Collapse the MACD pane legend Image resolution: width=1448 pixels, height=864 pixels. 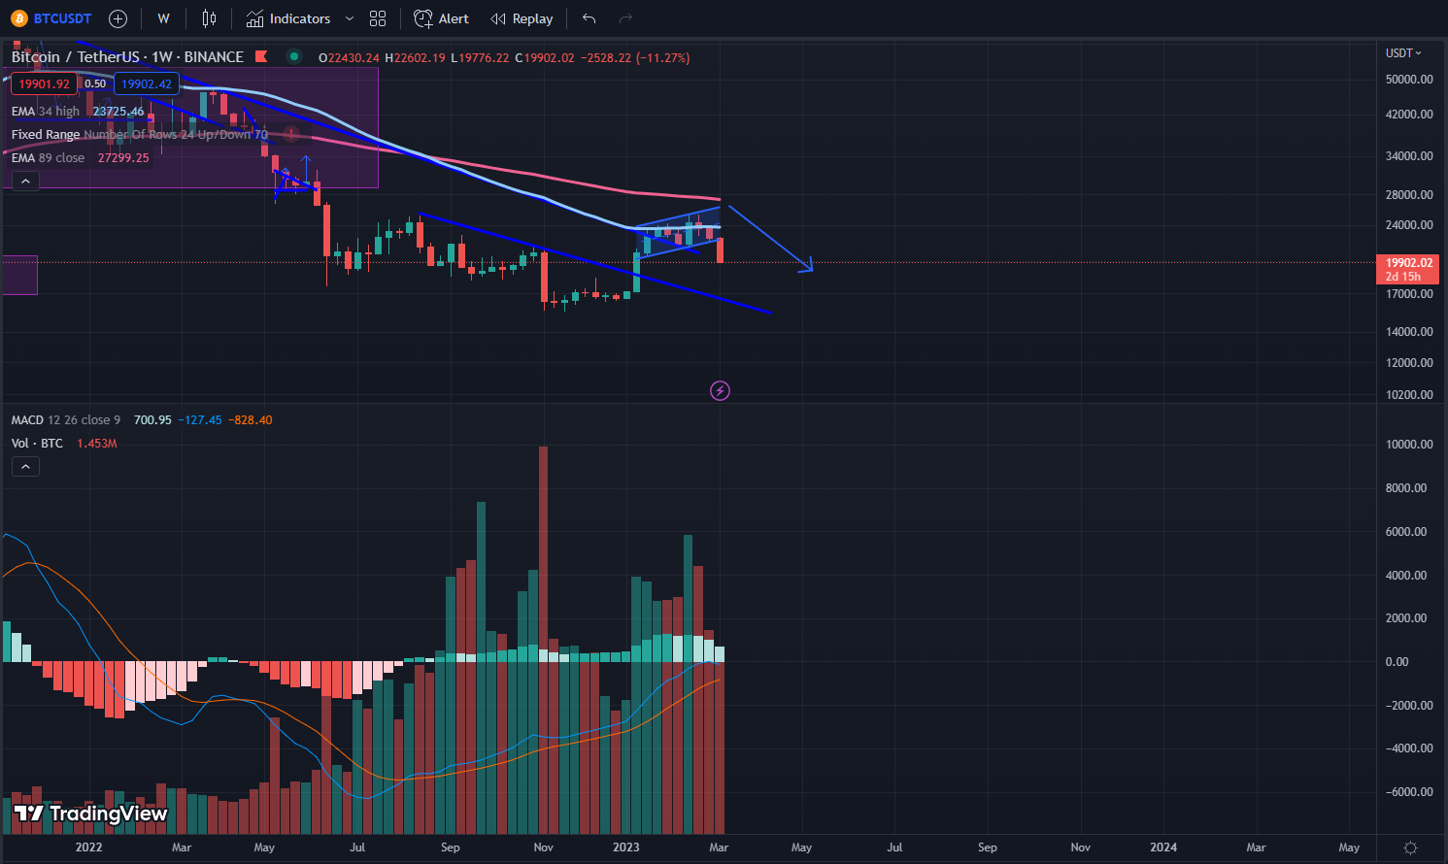pyautogui.click(x=25, y=467)
